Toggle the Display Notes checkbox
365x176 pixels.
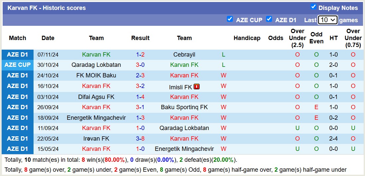313,7
